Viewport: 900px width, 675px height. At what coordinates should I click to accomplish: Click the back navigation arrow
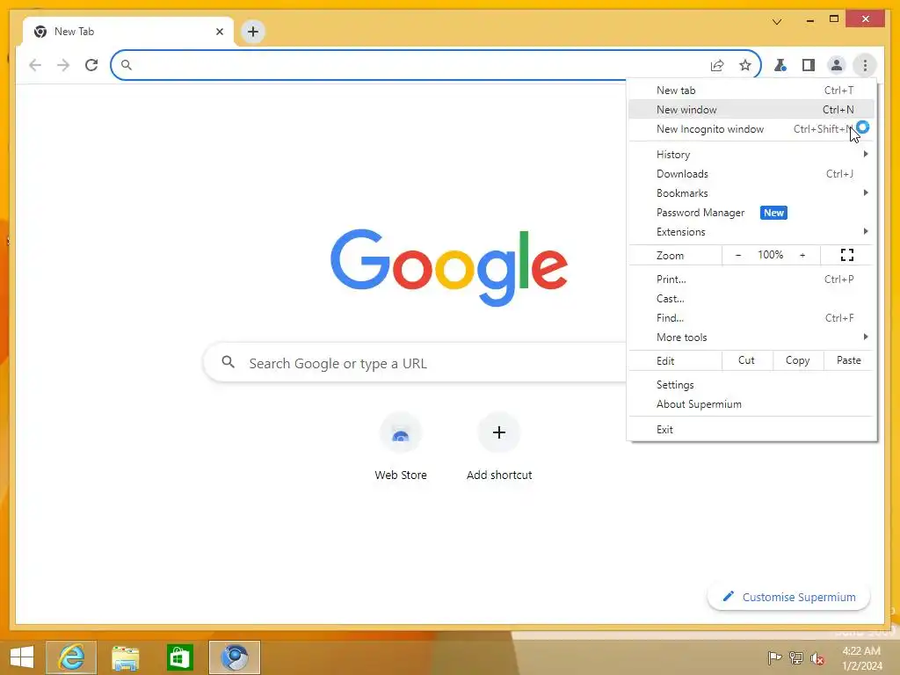(35, 65)
